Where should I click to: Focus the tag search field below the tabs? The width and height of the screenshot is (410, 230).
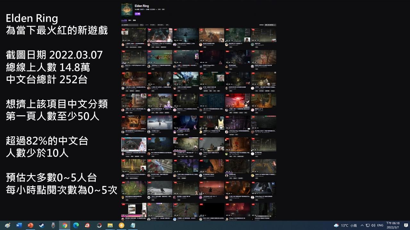tap(130, 25)
